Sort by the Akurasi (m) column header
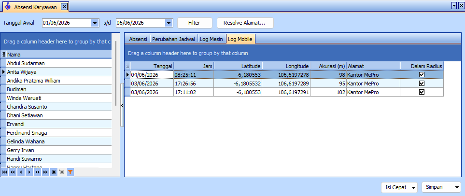This screenshot has width=465, height=196. pyautogui.click(x=328, y=66)
